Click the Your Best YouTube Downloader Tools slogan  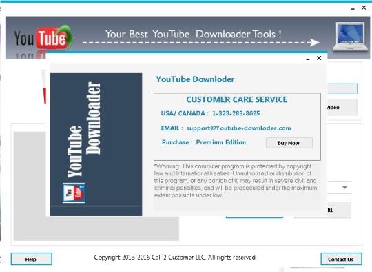tap(194, 34)
